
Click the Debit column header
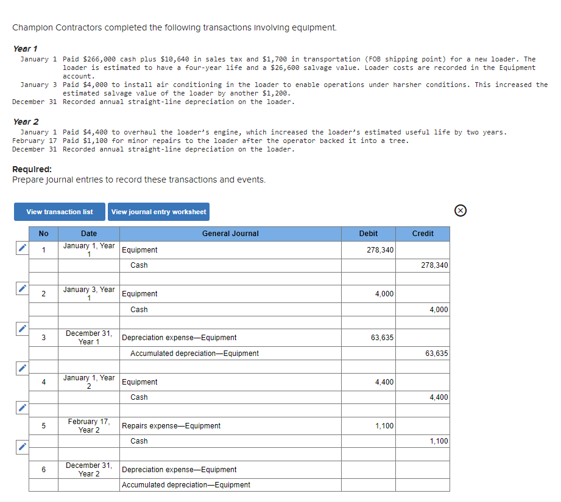coord(369,234)
